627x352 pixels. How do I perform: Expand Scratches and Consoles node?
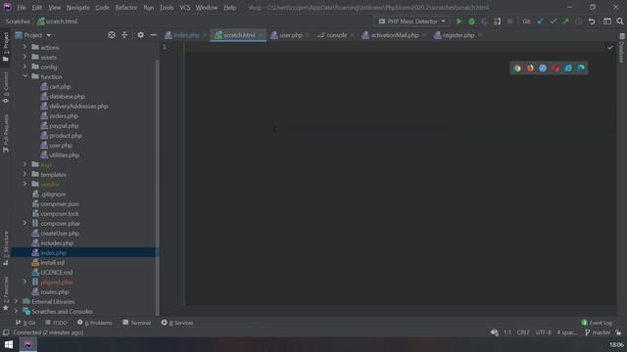[x=16, y=311]
